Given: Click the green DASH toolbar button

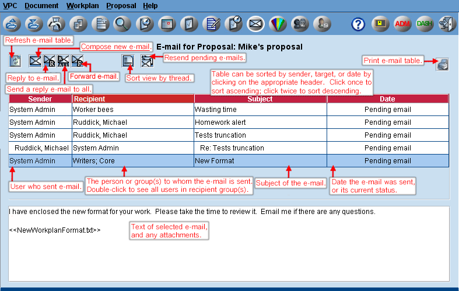Looking at the screenshot, I should point(424,24).
